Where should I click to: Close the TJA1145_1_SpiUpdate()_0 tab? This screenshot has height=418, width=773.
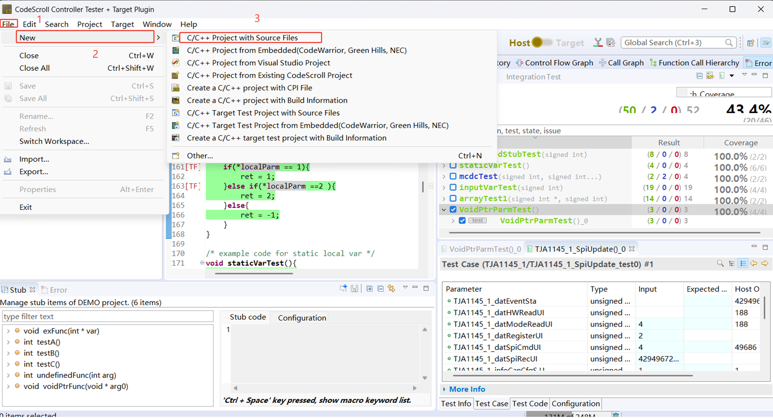pyautogui.click(x=632, y=249)
